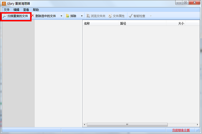Image resolution: width=202 pixels, height=134 pixels.
Task: Open the 编辑 menu
Action: coord(16,10)
